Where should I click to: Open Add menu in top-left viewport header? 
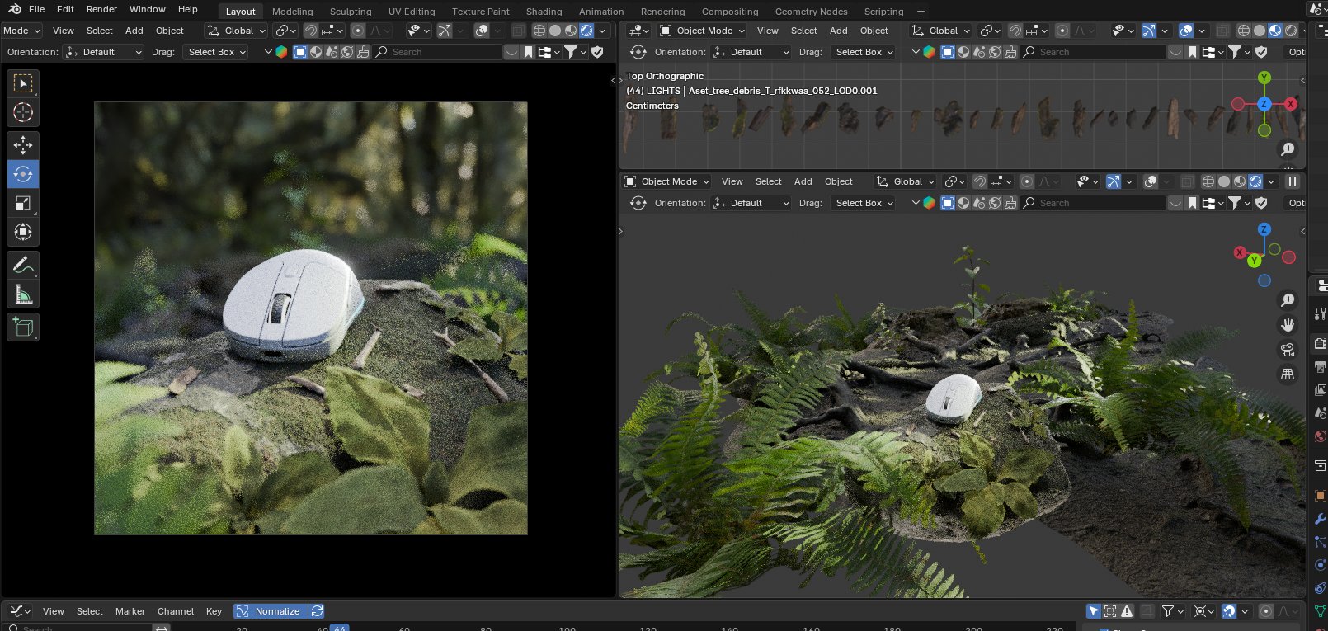(x=134, y=31)
